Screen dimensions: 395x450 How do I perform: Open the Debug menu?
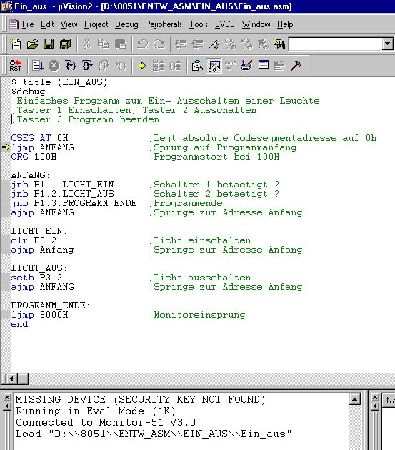click(126, 24)
